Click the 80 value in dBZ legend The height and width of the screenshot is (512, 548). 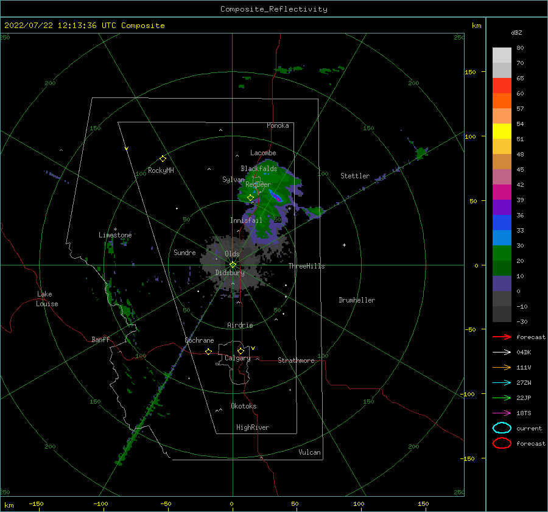pos(520,48)
